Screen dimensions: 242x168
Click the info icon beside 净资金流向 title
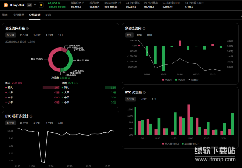pos(144,29)
